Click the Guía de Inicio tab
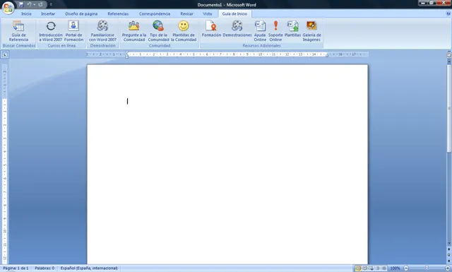This screenshot has width=452, height=272. pyautogui.click(x=234, y=14)
